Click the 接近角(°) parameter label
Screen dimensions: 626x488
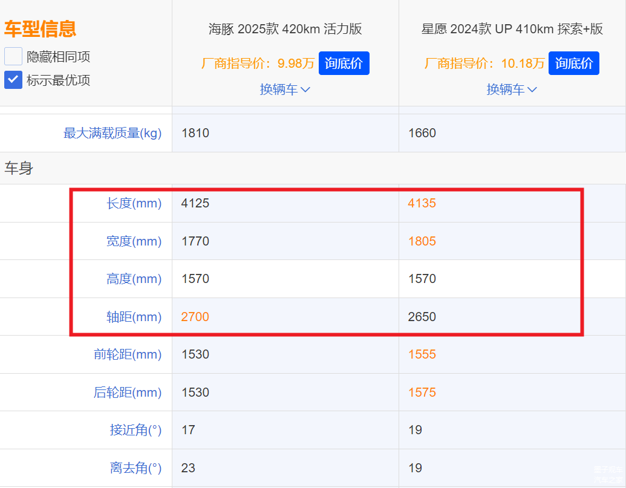[135, 430]
